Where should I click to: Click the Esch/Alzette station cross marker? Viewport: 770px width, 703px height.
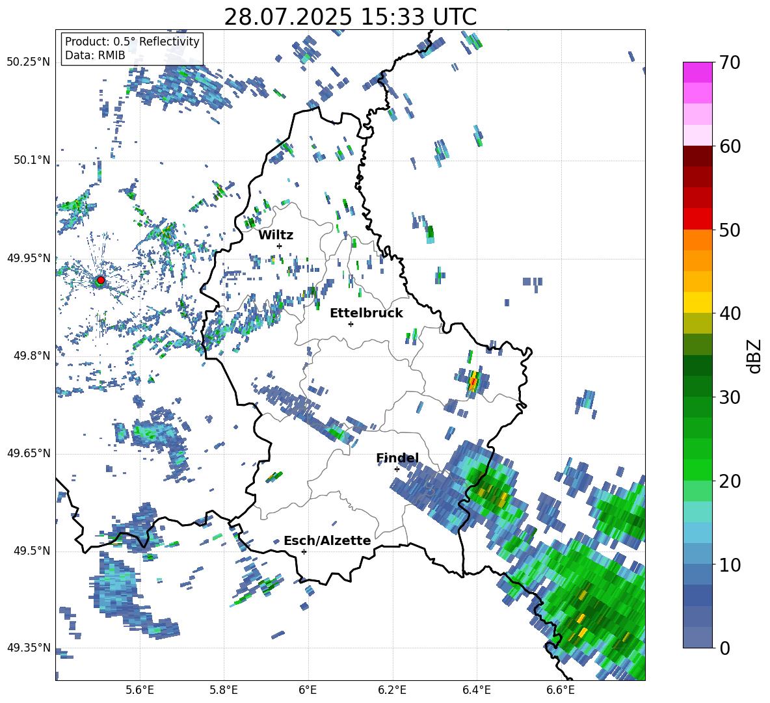pyautogui.click(x=304, y=551)
